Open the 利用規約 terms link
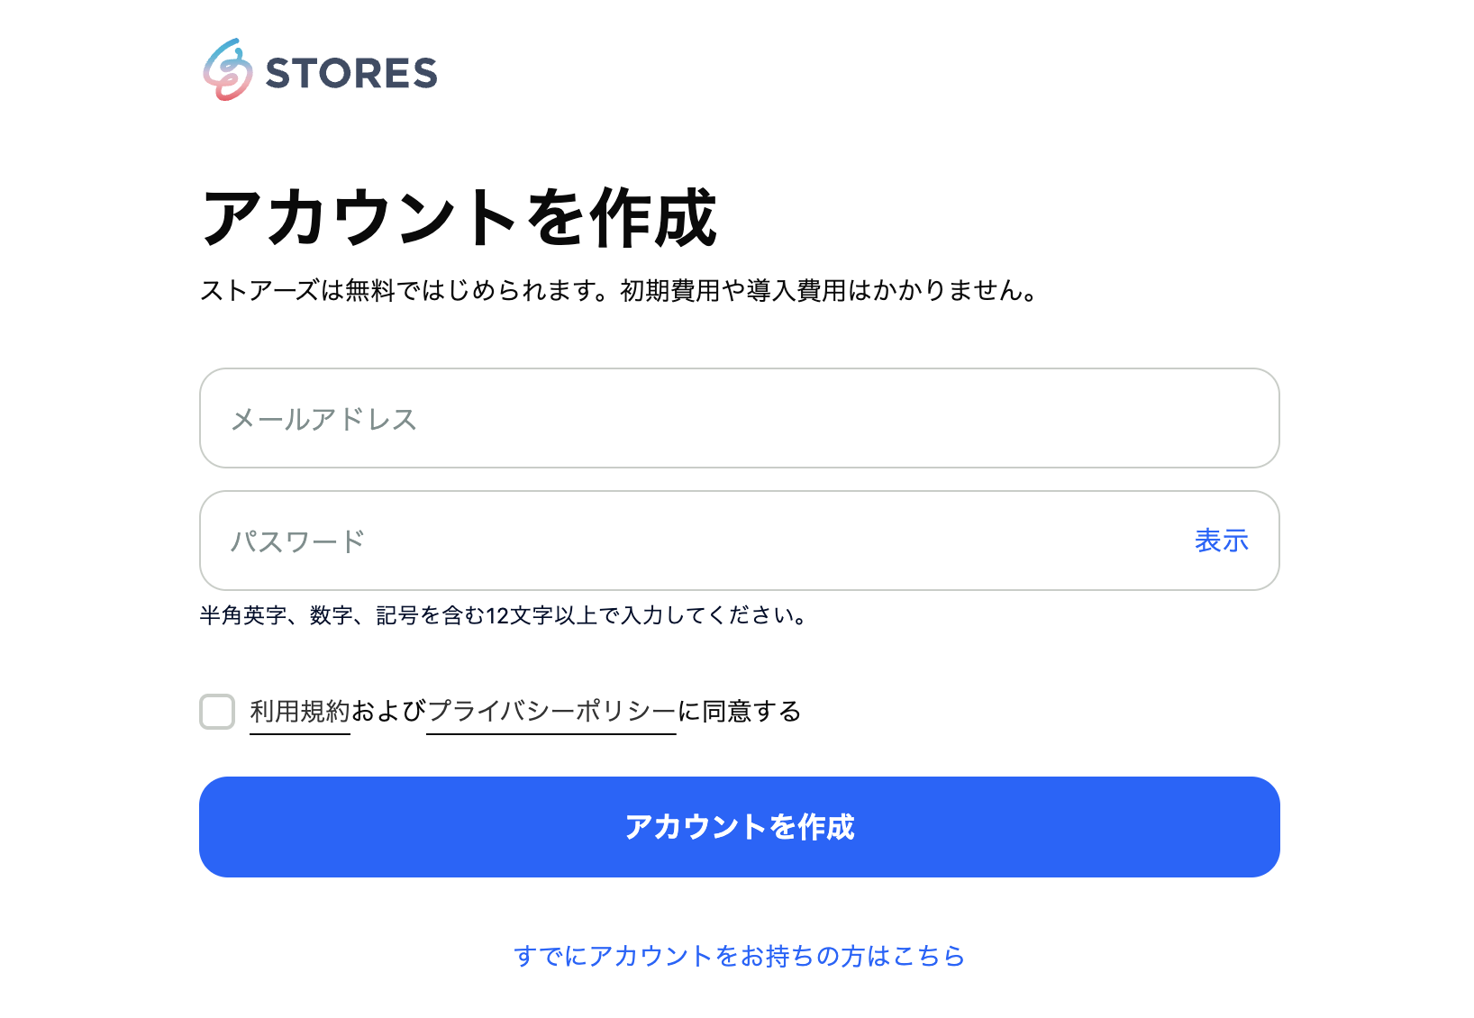Image resolution: width=1474 pixels, height=1018 pixels. (299, 712)
